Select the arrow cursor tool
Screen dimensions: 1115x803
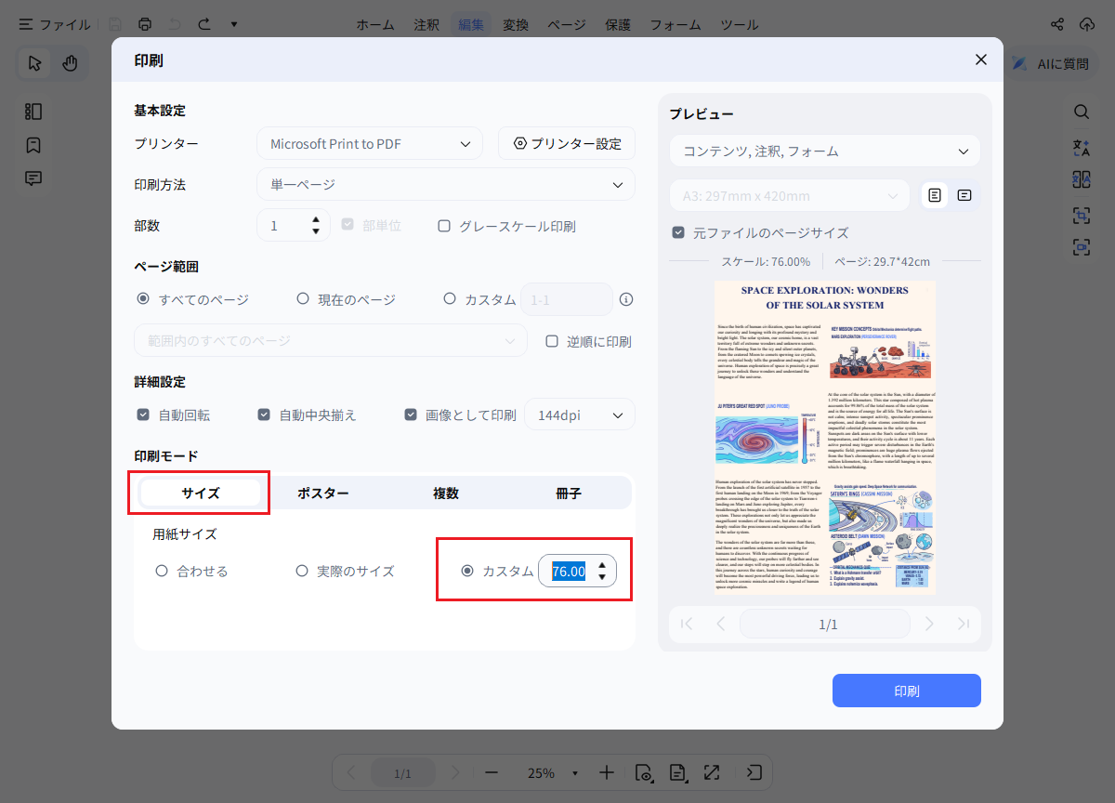(35, 63)
